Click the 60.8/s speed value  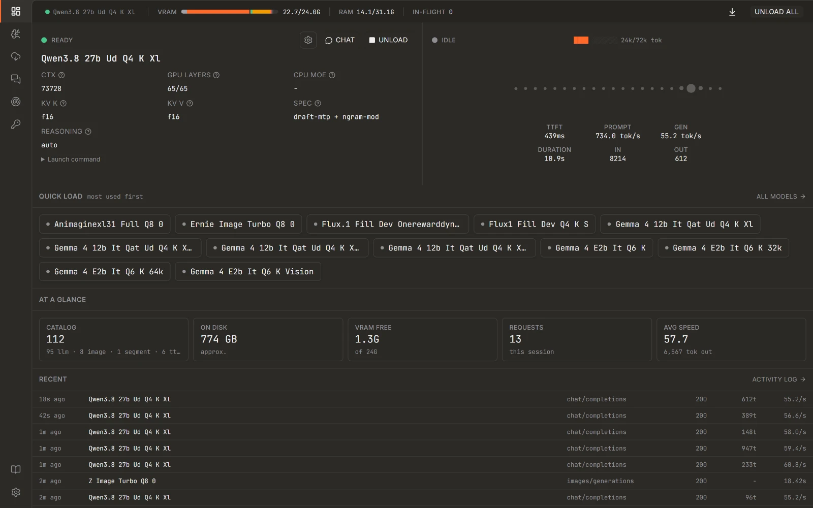[795, 465]
